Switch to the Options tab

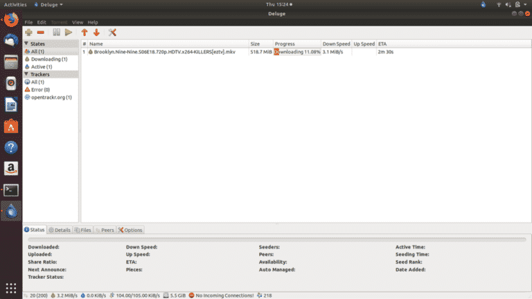click(130, 230)
